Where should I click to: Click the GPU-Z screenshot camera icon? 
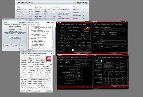click(52, 53)
